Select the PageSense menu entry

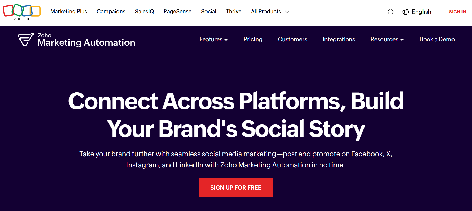178,11
